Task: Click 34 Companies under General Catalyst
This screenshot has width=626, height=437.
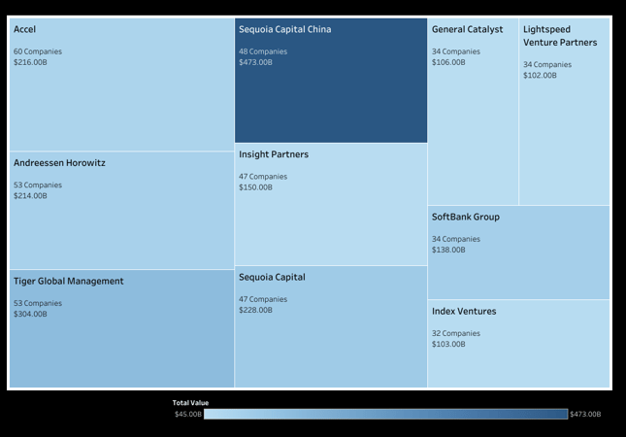Action: pyautogui.click(x=456, y=51)
